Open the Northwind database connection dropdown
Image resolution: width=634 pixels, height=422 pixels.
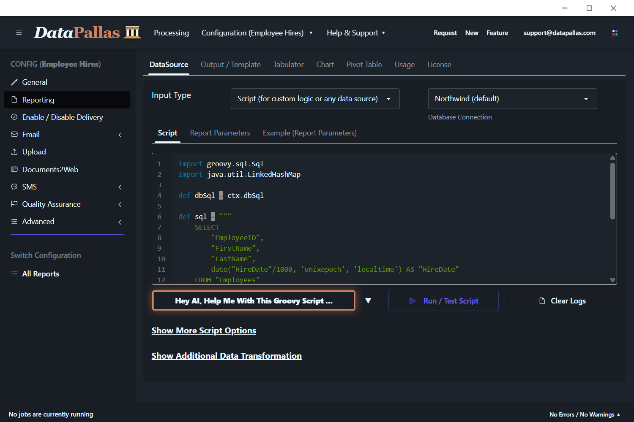click(x=512, y=99)
